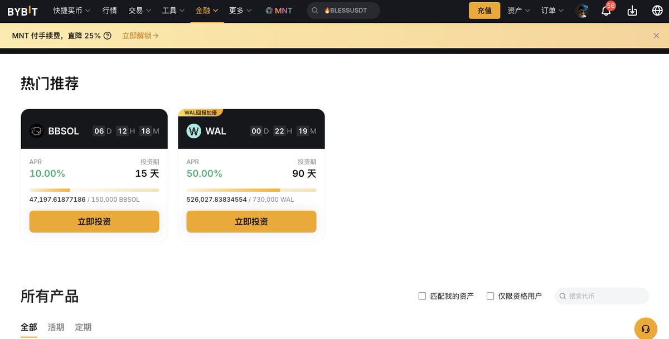669x339 pixels.
Task: Expand the 交易 dropdown menu
Action: [x=139, y=11]
